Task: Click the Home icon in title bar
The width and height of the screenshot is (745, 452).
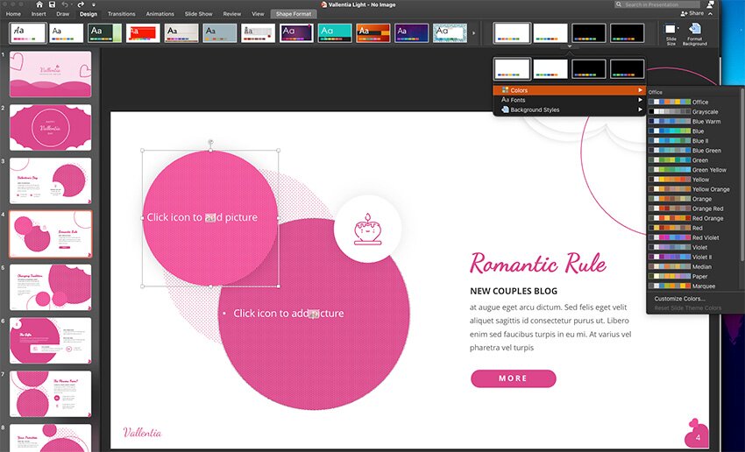Action: 38,4
